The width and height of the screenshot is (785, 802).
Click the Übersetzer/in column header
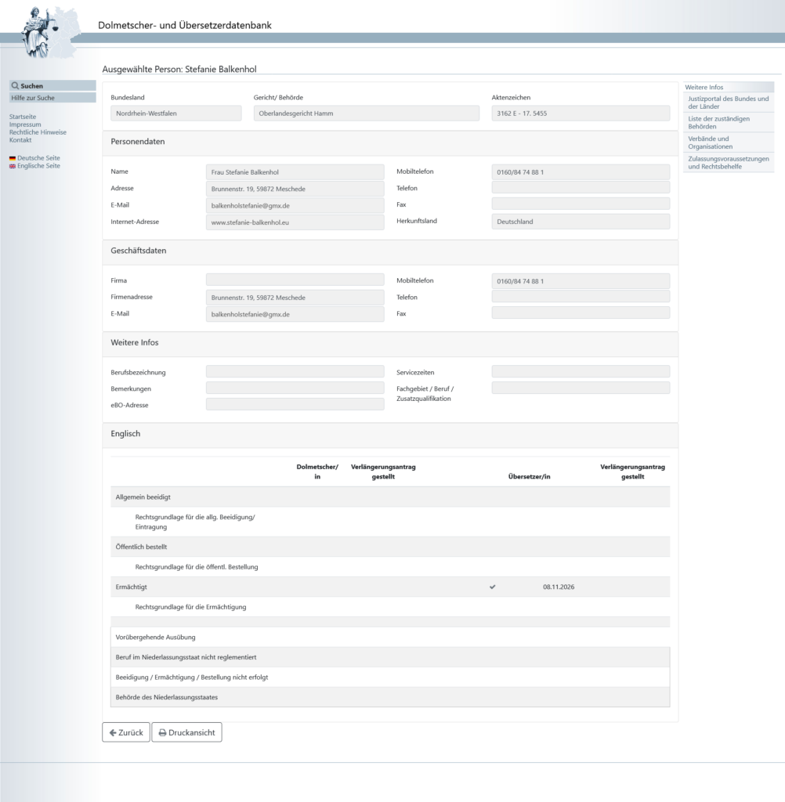click(x=529, y=476)
